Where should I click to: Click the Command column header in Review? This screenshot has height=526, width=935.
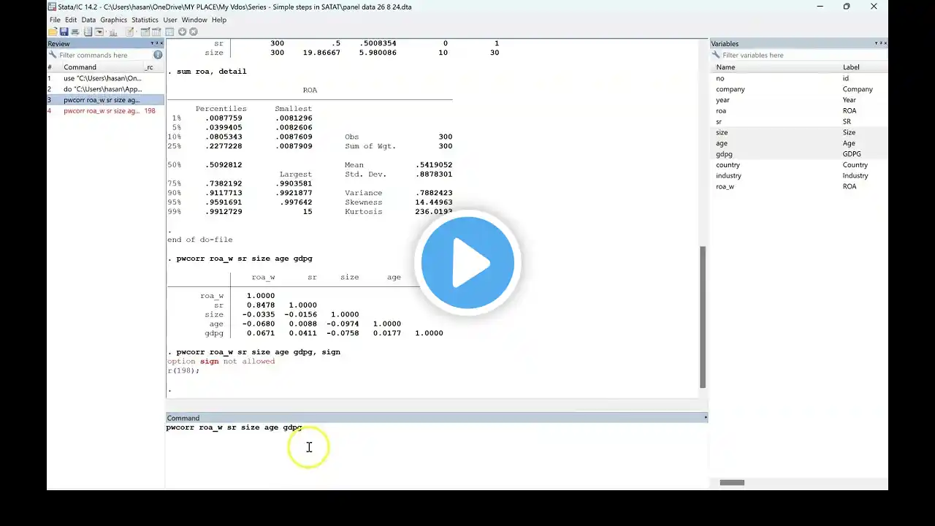(102, 67)
